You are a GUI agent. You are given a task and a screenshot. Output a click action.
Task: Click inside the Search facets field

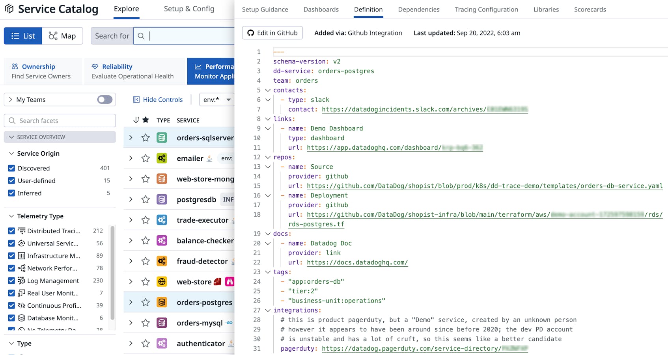pos(60,120)
